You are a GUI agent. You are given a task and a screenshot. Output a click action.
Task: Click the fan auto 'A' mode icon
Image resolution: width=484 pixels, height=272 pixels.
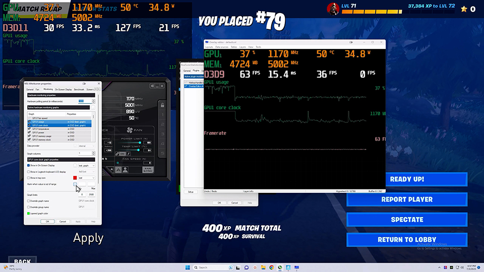point(118,170)
